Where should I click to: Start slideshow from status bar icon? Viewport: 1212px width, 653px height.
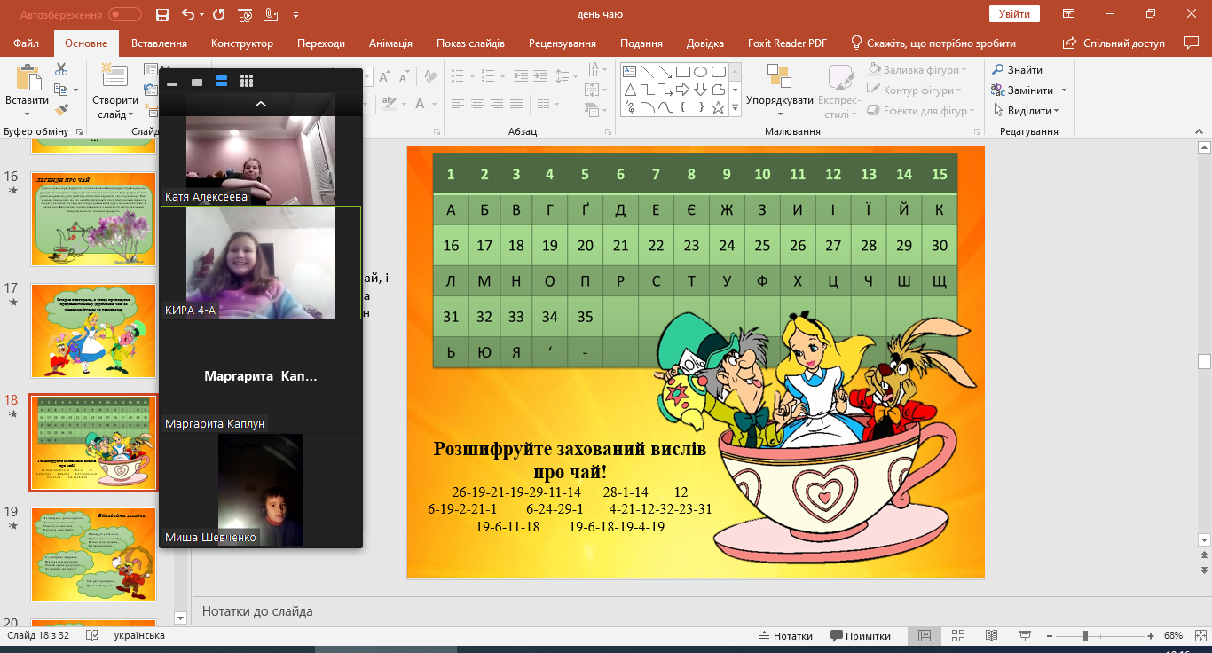coord(1024,636)
